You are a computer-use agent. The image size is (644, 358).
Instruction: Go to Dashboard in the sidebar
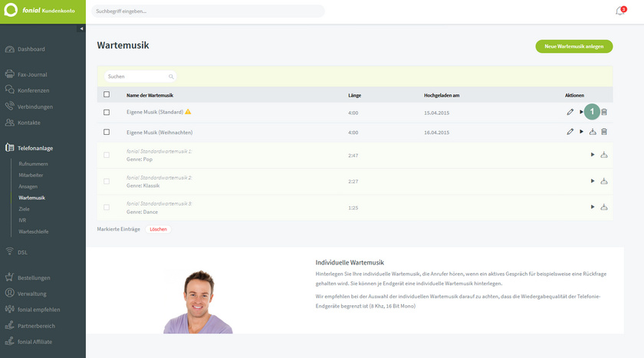click(31, 49)
